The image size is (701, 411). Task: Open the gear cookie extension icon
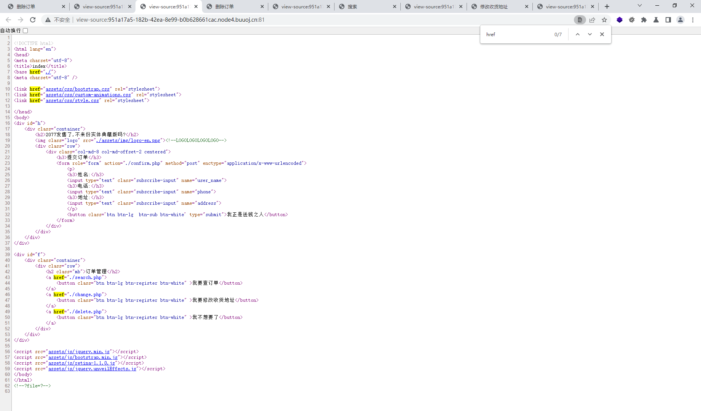coord(632,20)
